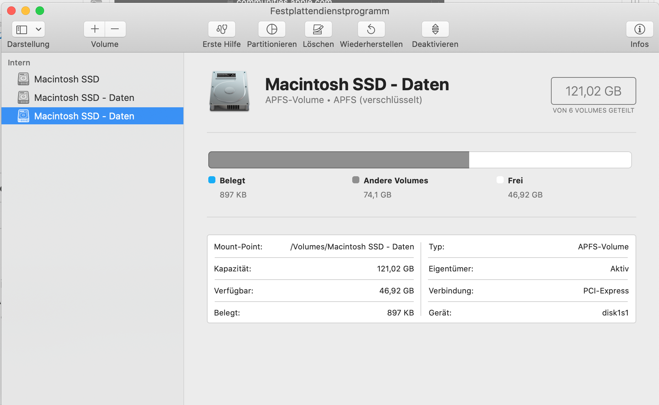Remove volume with the minus button
Screen dimensions: 659x405
[x=115, y=29]
